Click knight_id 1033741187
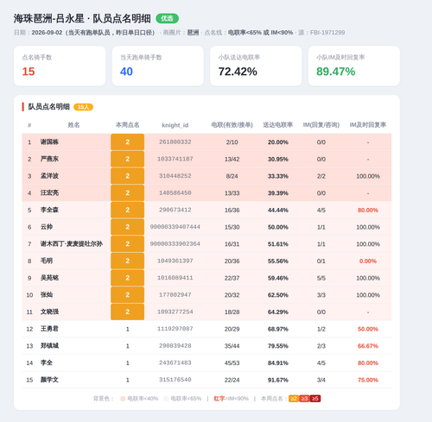The height and width of the screenshot is (422, 432). coord(175,159)
